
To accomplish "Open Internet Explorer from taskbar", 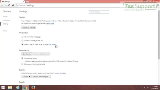I will pyautogui.click(x=18, y=87).
